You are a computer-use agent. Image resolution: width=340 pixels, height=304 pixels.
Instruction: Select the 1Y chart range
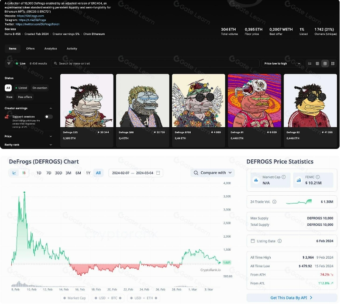click(x=88, y=173)
